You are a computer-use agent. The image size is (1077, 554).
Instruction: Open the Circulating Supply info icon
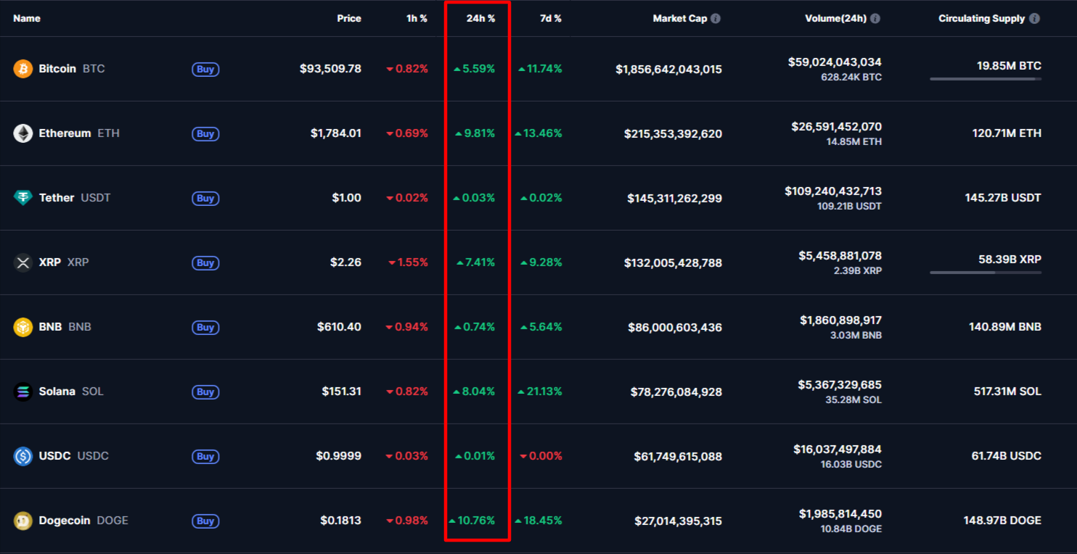(x=1034, y=19)
